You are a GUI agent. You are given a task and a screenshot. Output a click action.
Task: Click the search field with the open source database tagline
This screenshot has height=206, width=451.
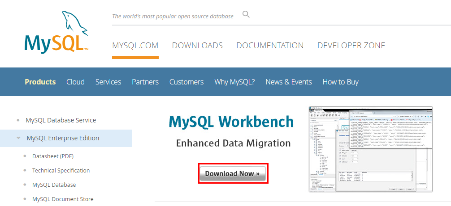tap(173, 17)
